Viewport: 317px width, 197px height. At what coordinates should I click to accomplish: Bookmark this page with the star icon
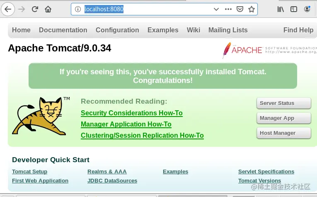(251, 9)
